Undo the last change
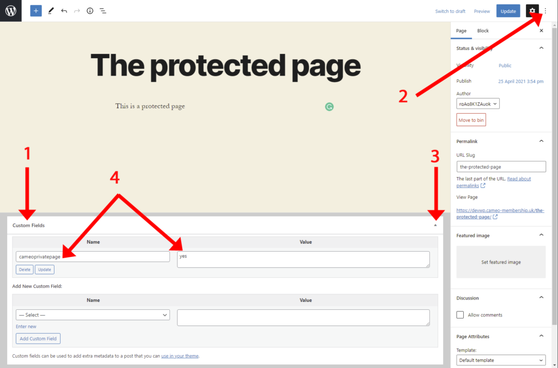This screenshot has width=558, height=368. [x=64, y=11]
